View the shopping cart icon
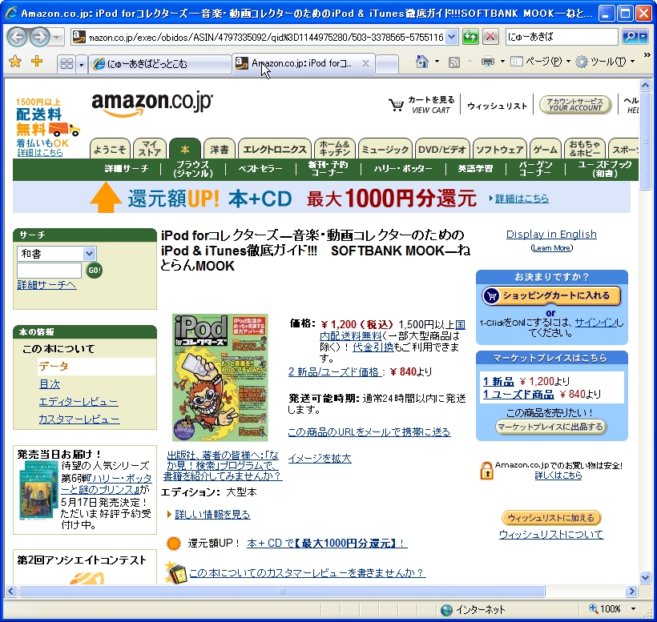Image resolution: width=657 pixels, height=622 pixels. tap(396, 105)
